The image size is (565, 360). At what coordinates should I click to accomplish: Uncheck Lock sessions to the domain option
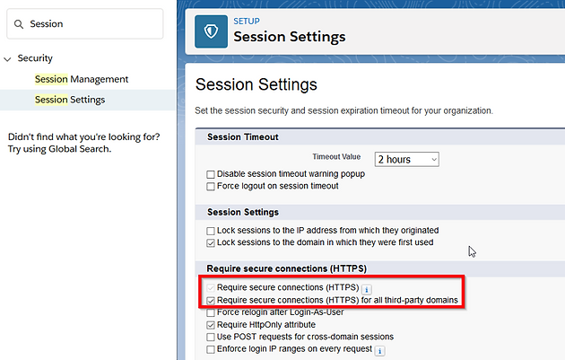point(211,243)
